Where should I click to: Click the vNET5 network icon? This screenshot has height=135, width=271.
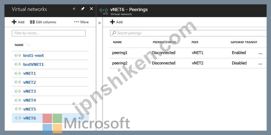(x=18, y=109)
